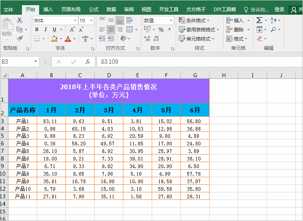
Task: Expand the 字体 group dialog launcher
Action: click(93, 49)
